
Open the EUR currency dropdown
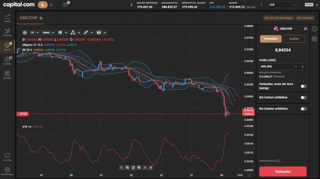pyautogui.click(x=282, y=5)
